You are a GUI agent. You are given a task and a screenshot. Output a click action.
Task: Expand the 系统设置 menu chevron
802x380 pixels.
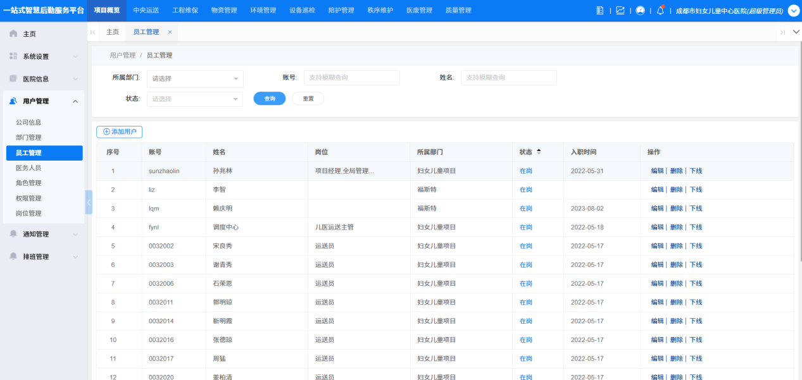click(x=75, y=57)
